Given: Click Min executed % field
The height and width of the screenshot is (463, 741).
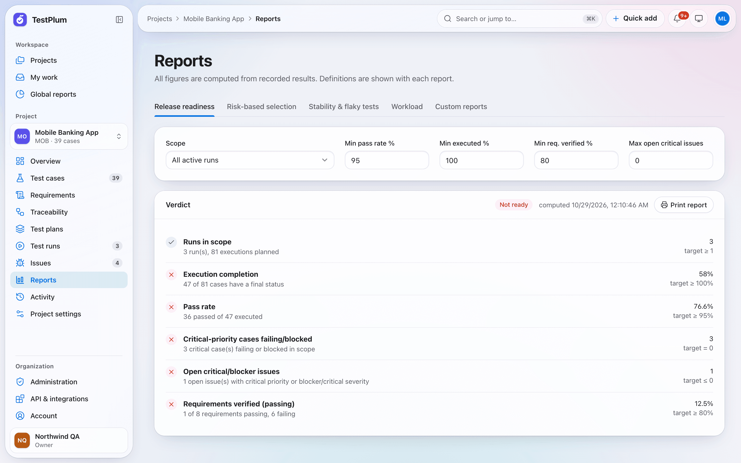Looking at the screenshot, I should pyautogui.click(x=481, y=160).
